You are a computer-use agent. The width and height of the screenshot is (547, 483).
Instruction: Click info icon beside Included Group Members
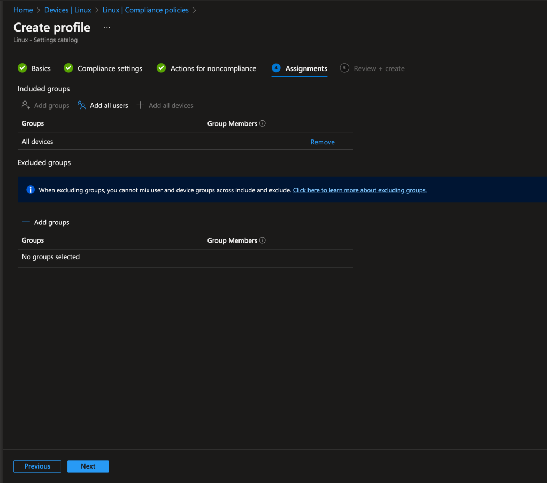coord(263,123)
